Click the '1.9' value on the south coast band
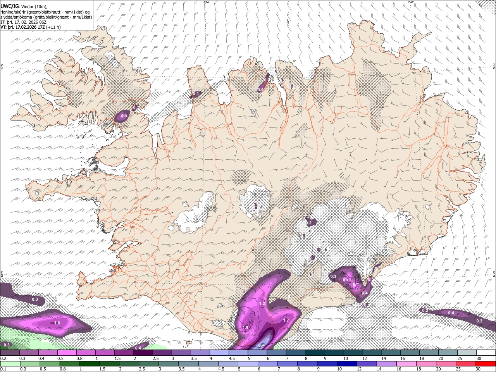Image resolution: width=496 pixels, height=372 pixels. point(245,327)
